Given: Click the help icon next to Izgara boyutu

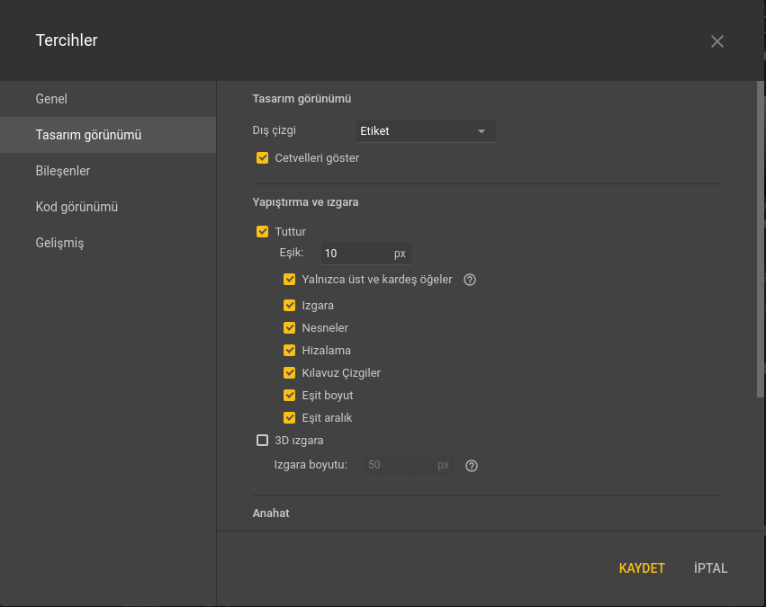Looking at the screenshot, I should click(471, 466).
